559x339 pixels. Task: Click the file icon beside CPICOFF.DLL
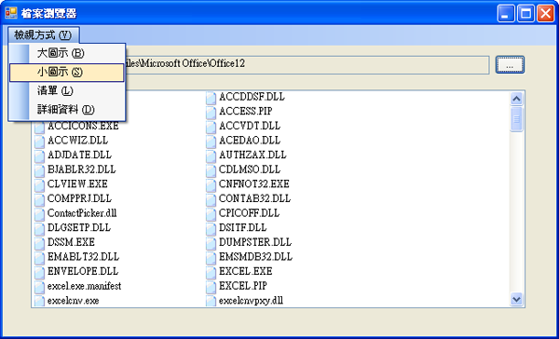point(211,214)
